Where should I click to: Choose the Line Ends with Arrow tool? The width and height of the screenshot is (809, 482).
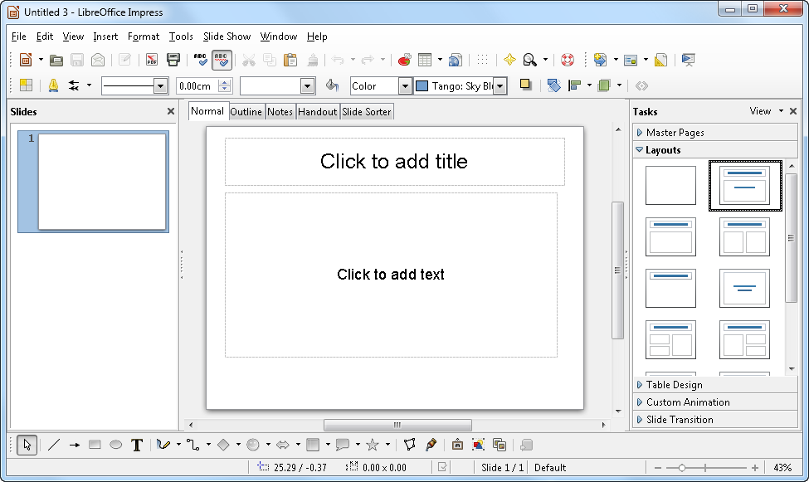[x=75, y=445]
